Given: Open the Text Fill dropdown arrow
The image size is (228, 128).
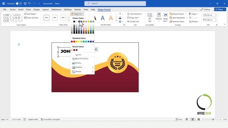Looking at the screenshot, I should tap(123, 14).
